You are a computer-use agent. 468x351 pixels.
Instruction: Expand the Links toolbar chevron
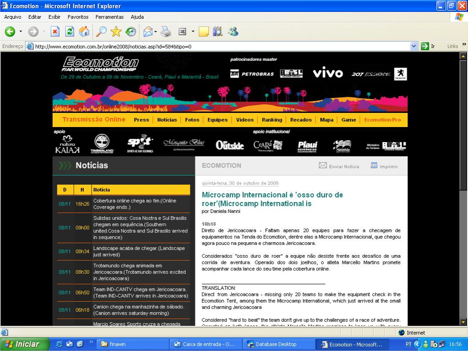click(464, 44)
